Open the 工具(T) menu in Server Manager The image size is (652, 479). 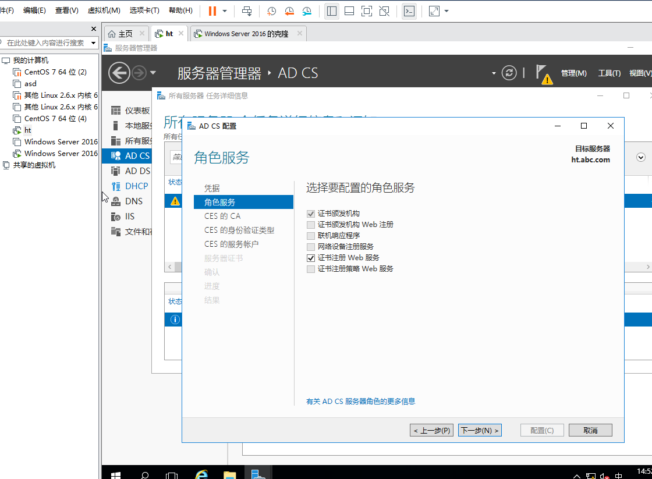[609, 73]
